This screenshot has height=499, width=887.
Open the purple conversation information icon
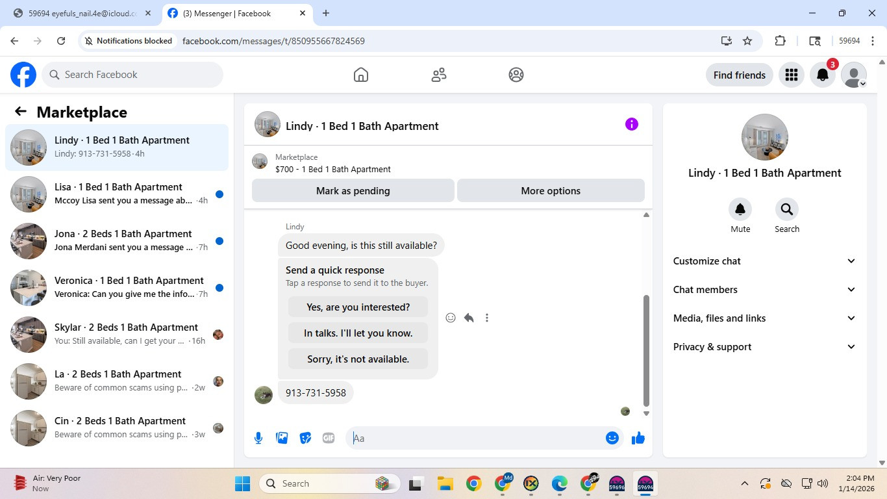point(632,124)
